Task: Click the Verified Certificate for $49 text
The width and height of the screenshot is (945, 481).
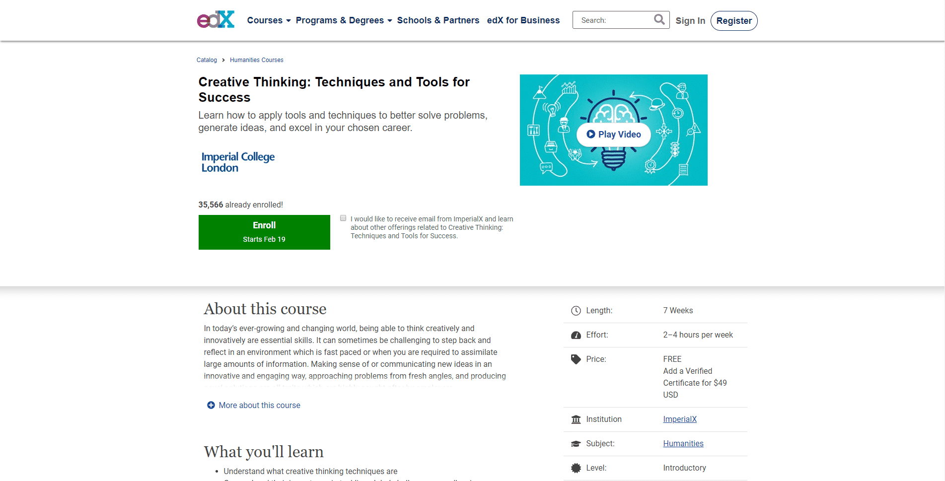Action: tap(695, 383)
